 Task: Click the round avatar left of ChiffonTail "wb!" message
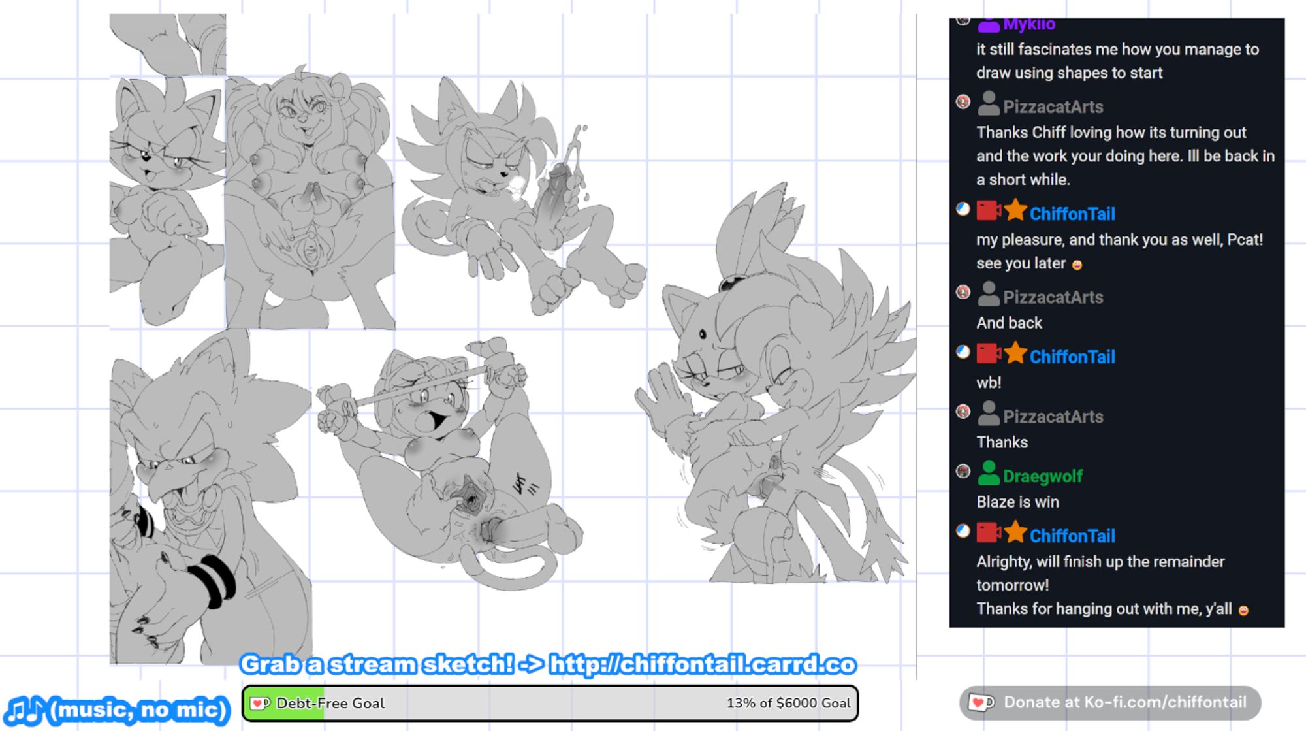click(x=963, y=351)
